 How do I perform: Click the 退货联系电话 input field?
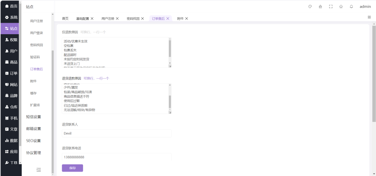tap(116, 157)
